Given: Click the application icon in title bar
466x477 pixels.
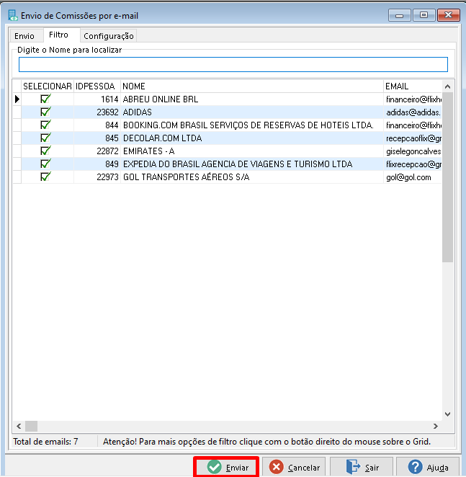Looking at the screenshot, I should (13, 15).
